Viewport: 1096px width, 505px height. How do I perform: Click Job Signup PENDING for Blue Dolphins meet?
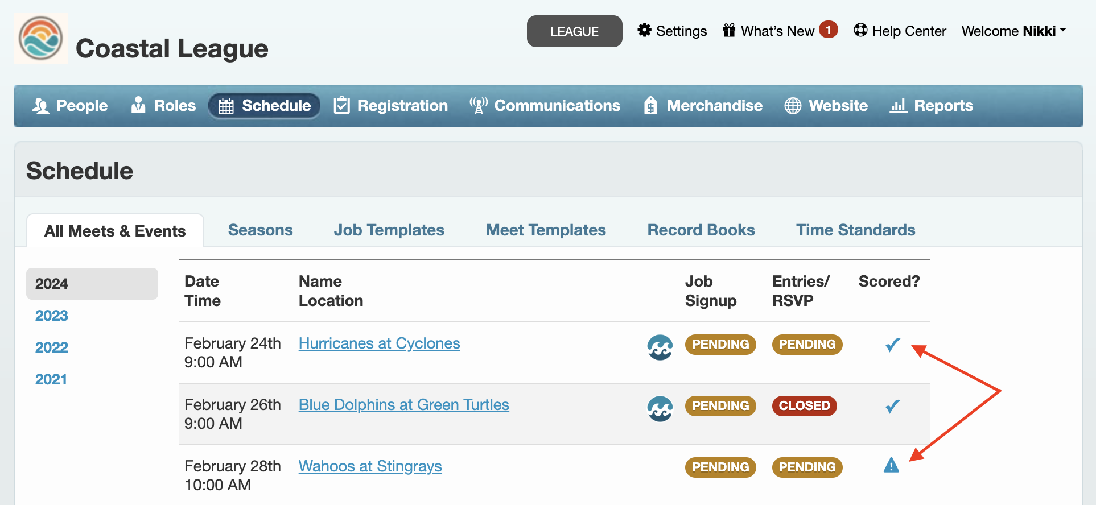(720, 406)
